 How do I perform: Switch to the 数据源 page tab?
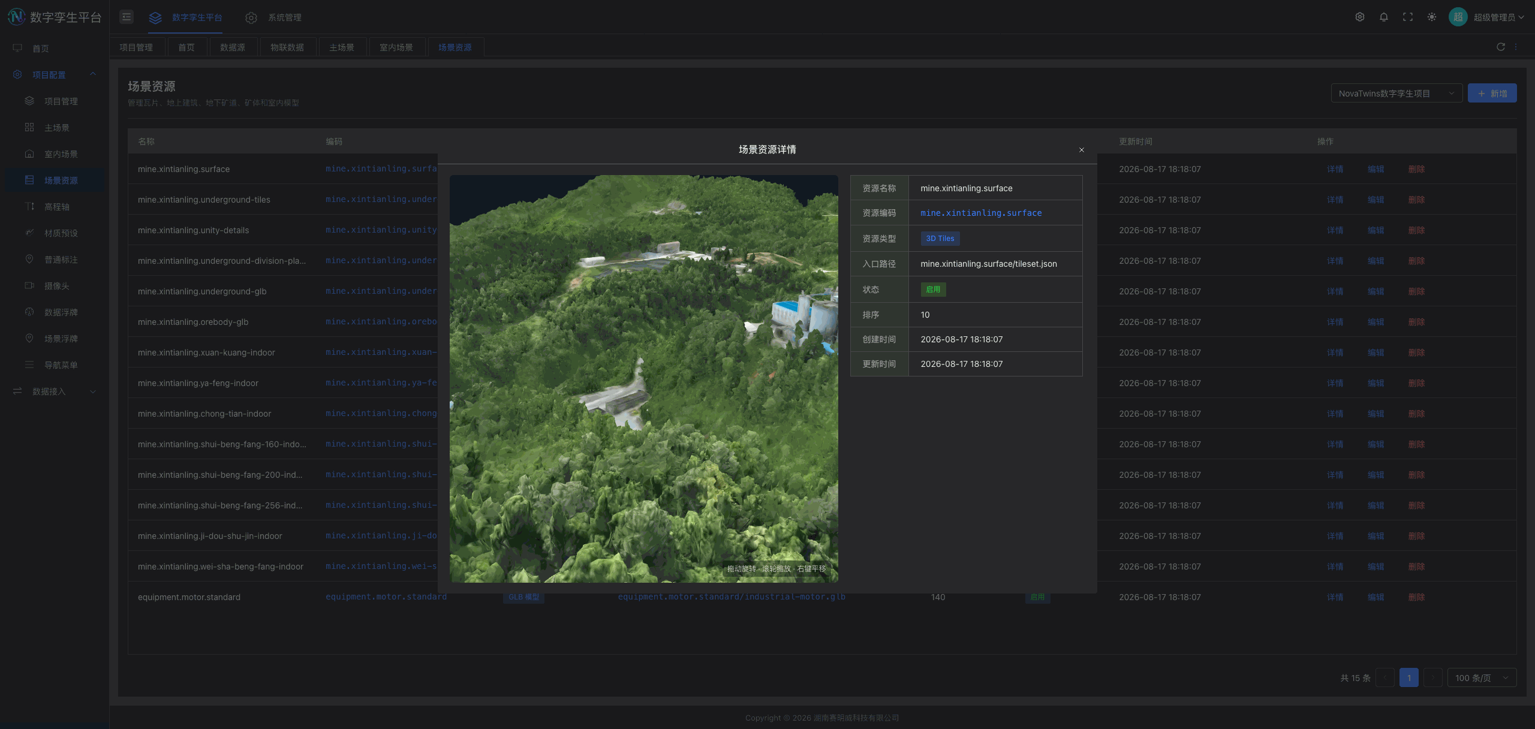point(233,47)
